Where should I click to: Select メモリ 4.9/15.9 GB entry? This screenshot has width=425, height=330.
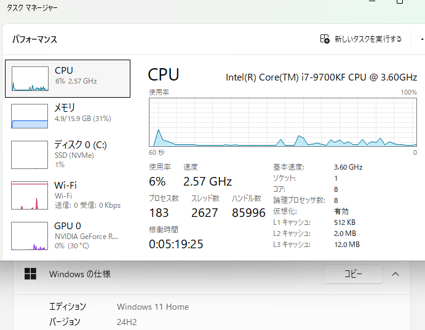pos(68,116)
